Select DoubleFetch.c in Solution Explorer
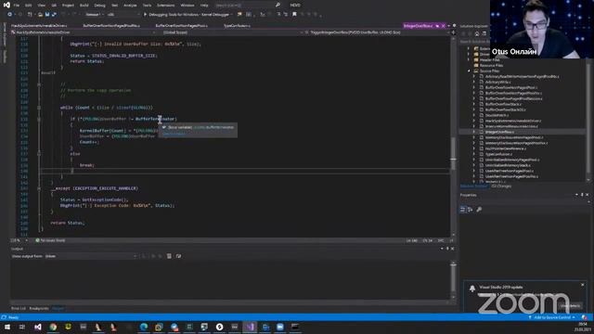The height and width of the screenshot is (334, 594). [497, 115]
